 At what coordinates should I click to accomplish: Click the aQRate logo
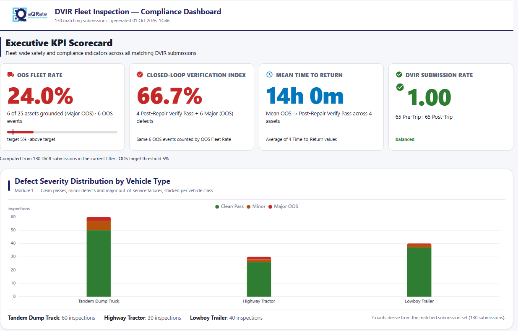(30, 15)
